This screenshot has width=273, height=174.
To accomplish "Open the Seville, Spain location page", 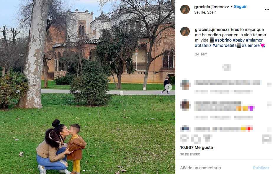I will (205, 12).
